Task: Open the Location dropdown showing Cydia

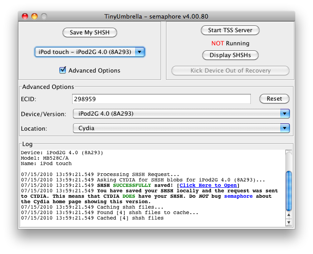Action: [181, 128]
